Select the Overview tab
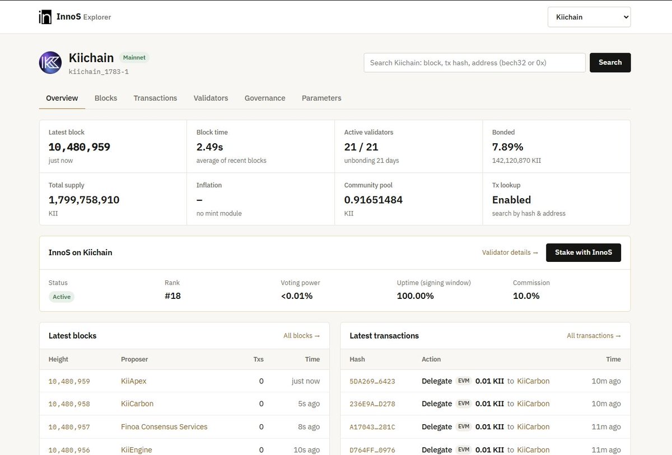Screen dimensions: 672x455 [x=62, y=98]
